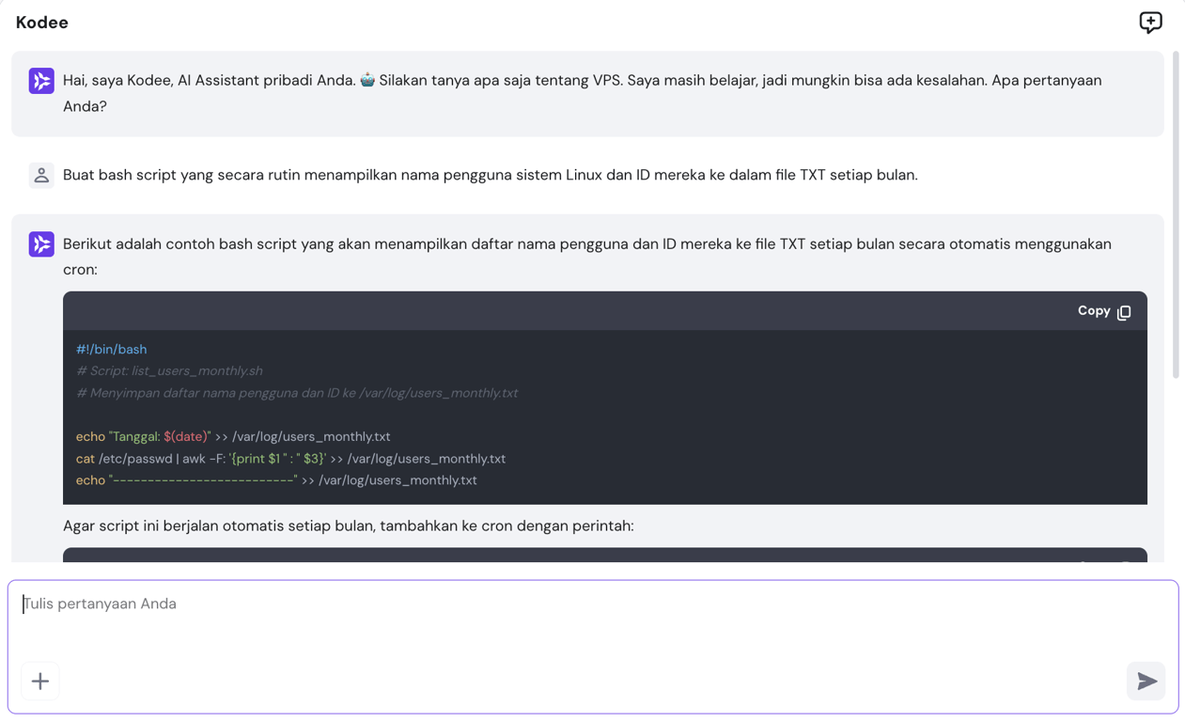Select the user avatar next to the question
1185x722 pixels.
(41, 175)
